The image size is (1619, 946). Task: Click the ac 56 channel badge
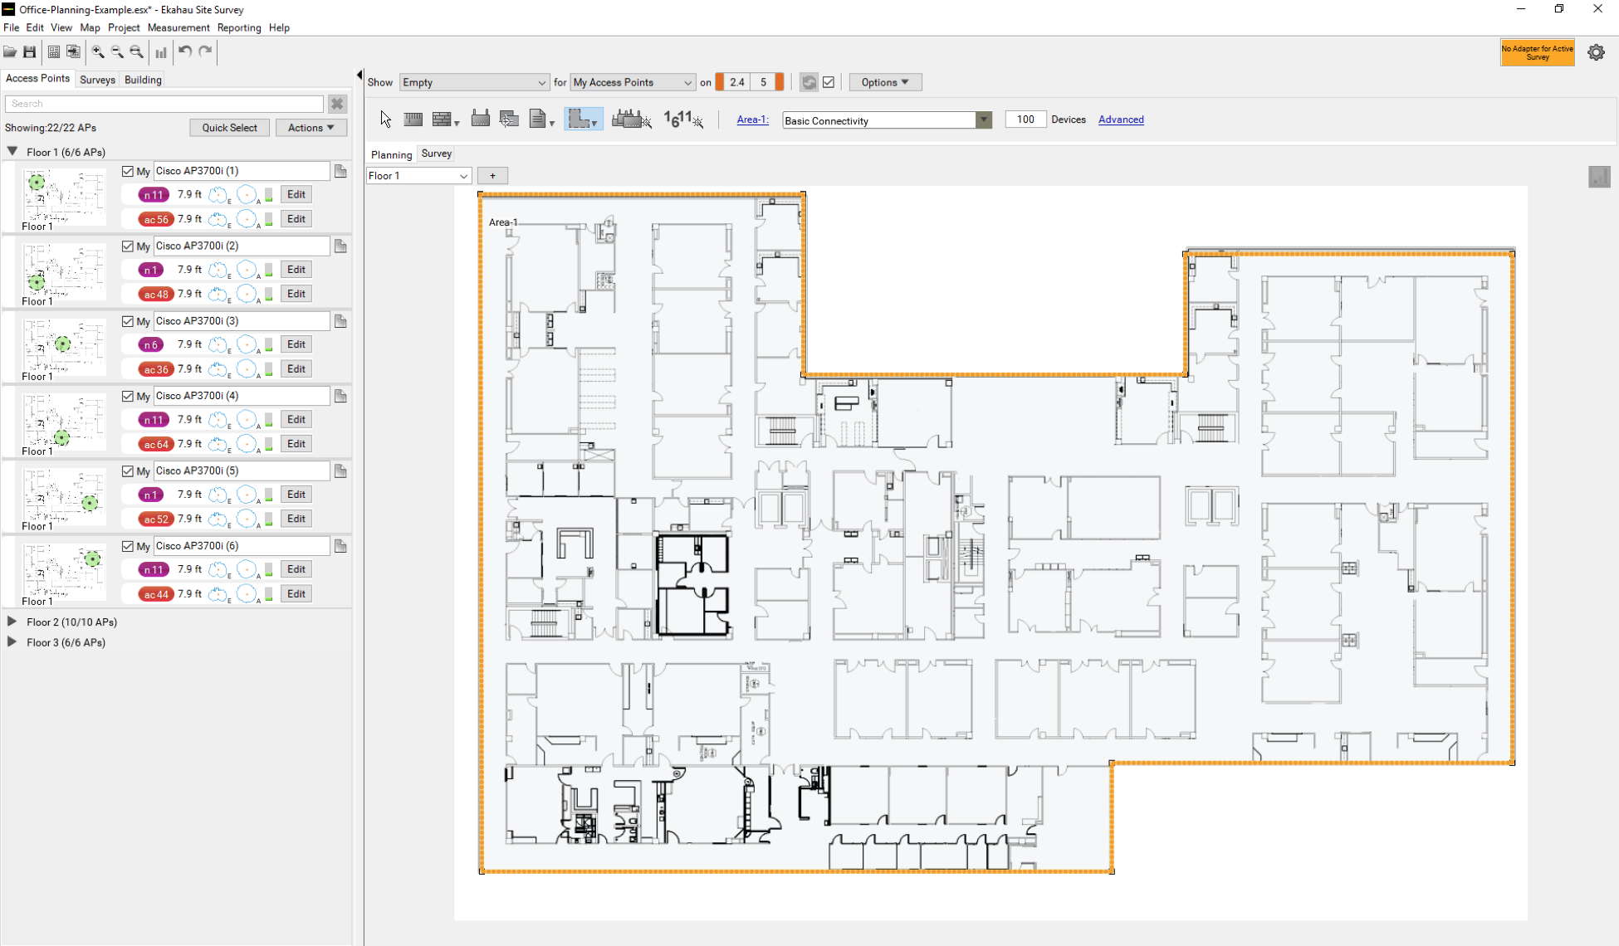[155, 220]
